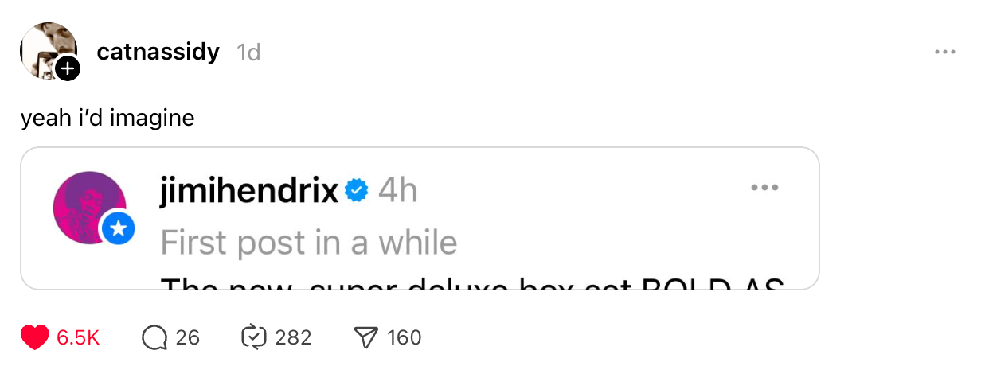The width and height of the screenshot is (981, 366).
Task: Open catnassidy's profile picture
Action: point(45,48)
